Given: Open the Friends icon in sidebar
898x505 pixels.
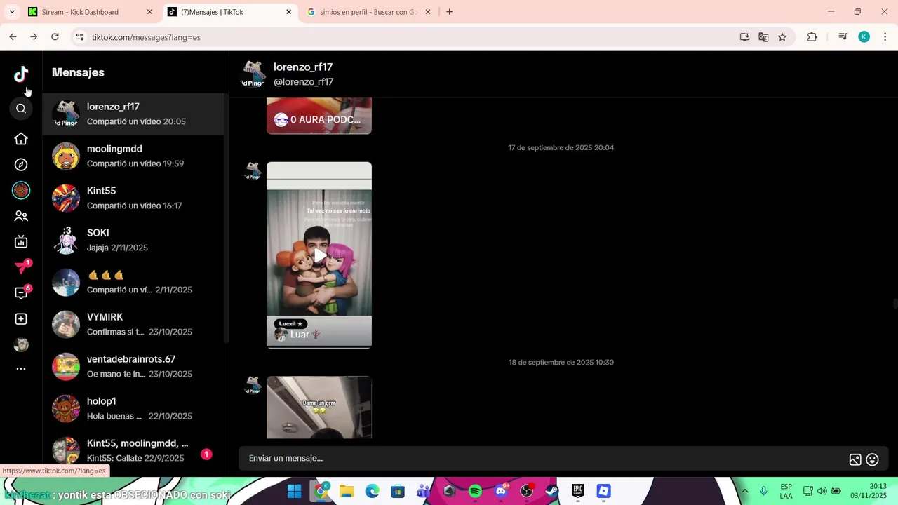Looking at the screenshot, I should click(21, 217).
